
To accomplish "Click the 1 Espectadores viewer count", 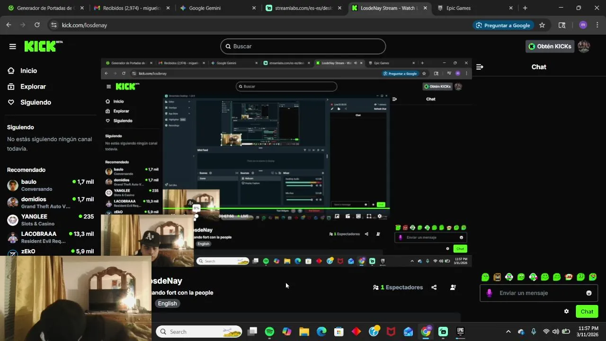I will pyautogui.click(x=398, y=287).
